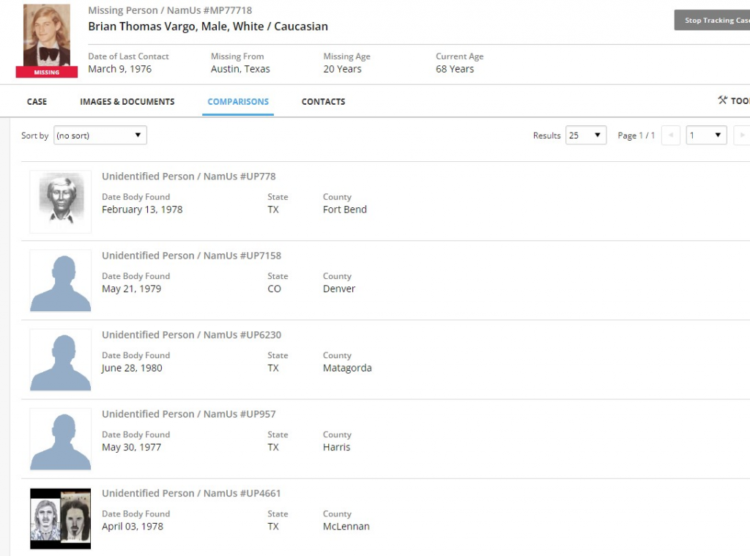Open Unidentified Person NamUs #UP778 link

(188, 177)
